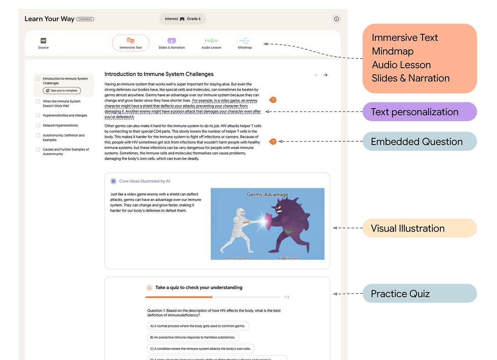Image resolution: width=497 pixels, height=360 pixels.
Task: Toggle the Delayed Hypersensitivity checkbox
Action: point(38,125)
